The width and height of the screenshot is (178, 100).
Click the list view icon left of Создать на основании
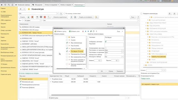pyautogui.click(x=71, y=17)
